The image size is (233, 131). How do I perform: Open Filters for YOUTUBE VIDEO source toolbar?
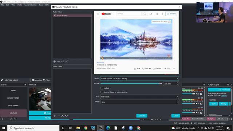click(x=47, y=80)
